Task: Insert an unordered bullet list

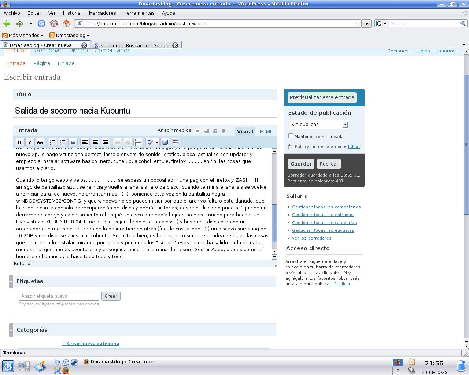Action: pos(52,142)
